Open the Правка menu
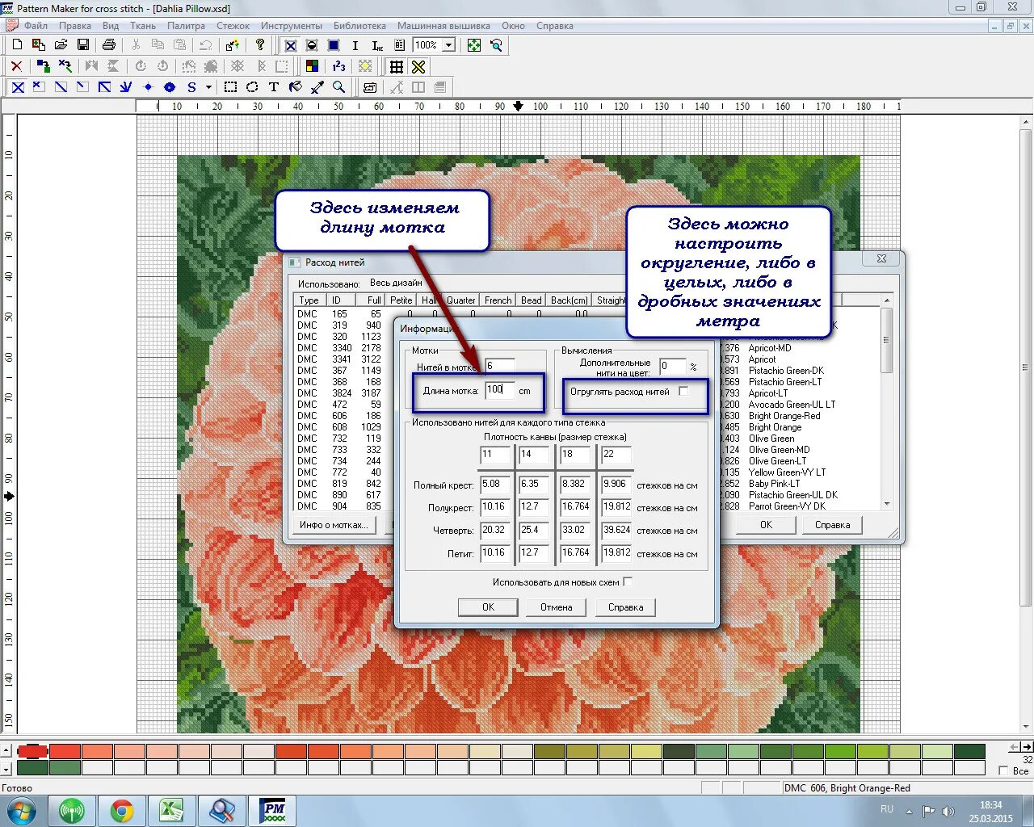The width and height of the screenshot is (1034, 827). (x=75, y=26)
